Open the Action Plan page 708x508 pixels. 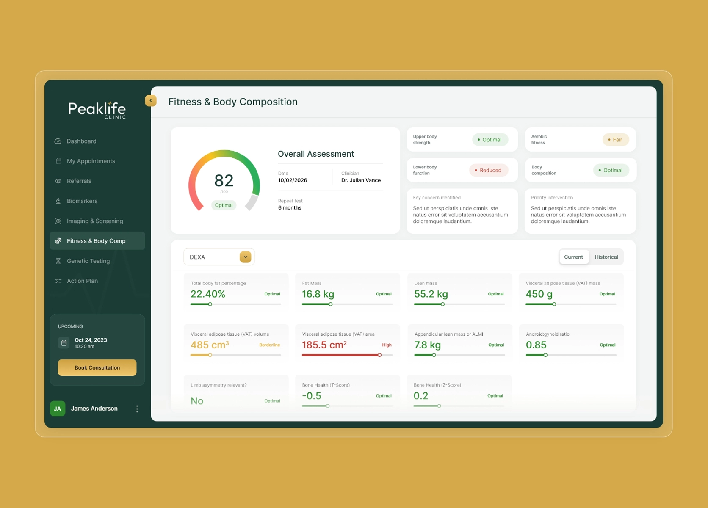point(97,281)
